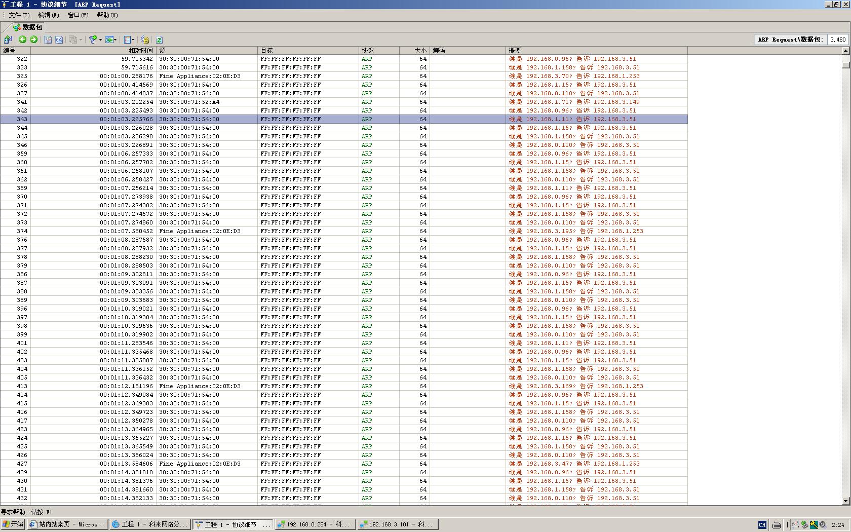Click the green forward arrow toolbar icon
Viewport: 851px width, 532px height.
pos(33,40)
